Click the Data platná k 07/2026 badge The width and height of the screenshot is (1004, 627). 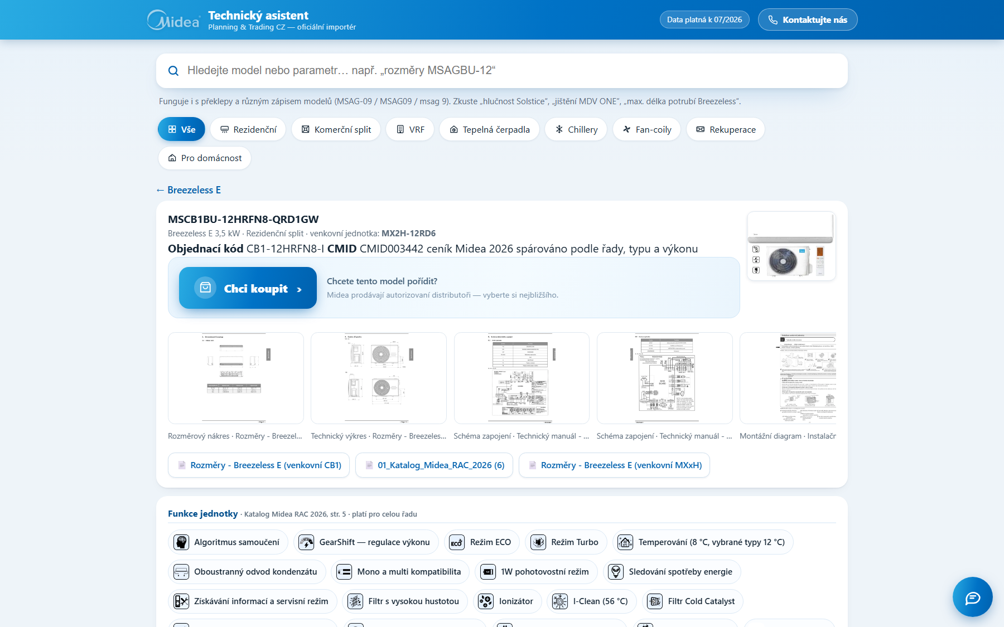(704, 20)
